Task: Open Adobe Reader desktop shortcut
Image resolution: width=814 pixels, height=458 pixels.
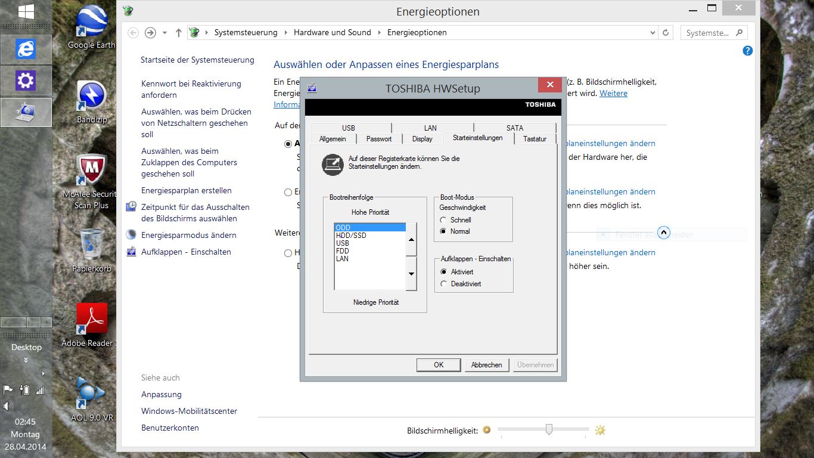Action: [91, 325]
